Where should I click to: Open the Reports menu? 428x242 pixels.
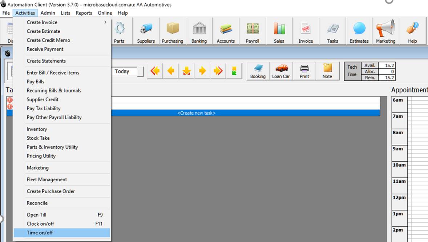pos(84,13)
